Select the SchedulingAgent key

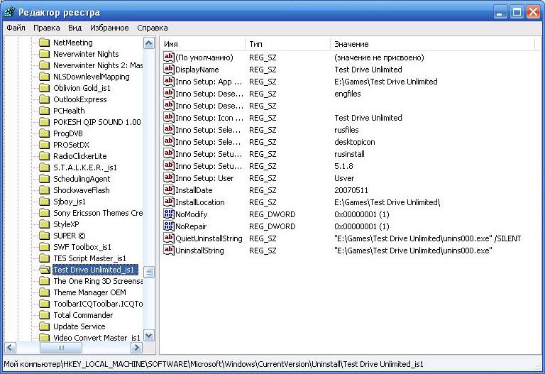pyautogui.click(x=82, y=179)
